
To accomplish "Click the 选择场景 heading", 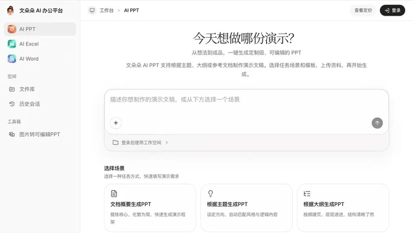I will point(114,168).
